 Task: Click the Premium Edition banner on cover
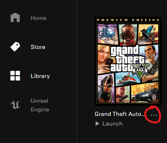pyautogui.click(x=128, y=20)
